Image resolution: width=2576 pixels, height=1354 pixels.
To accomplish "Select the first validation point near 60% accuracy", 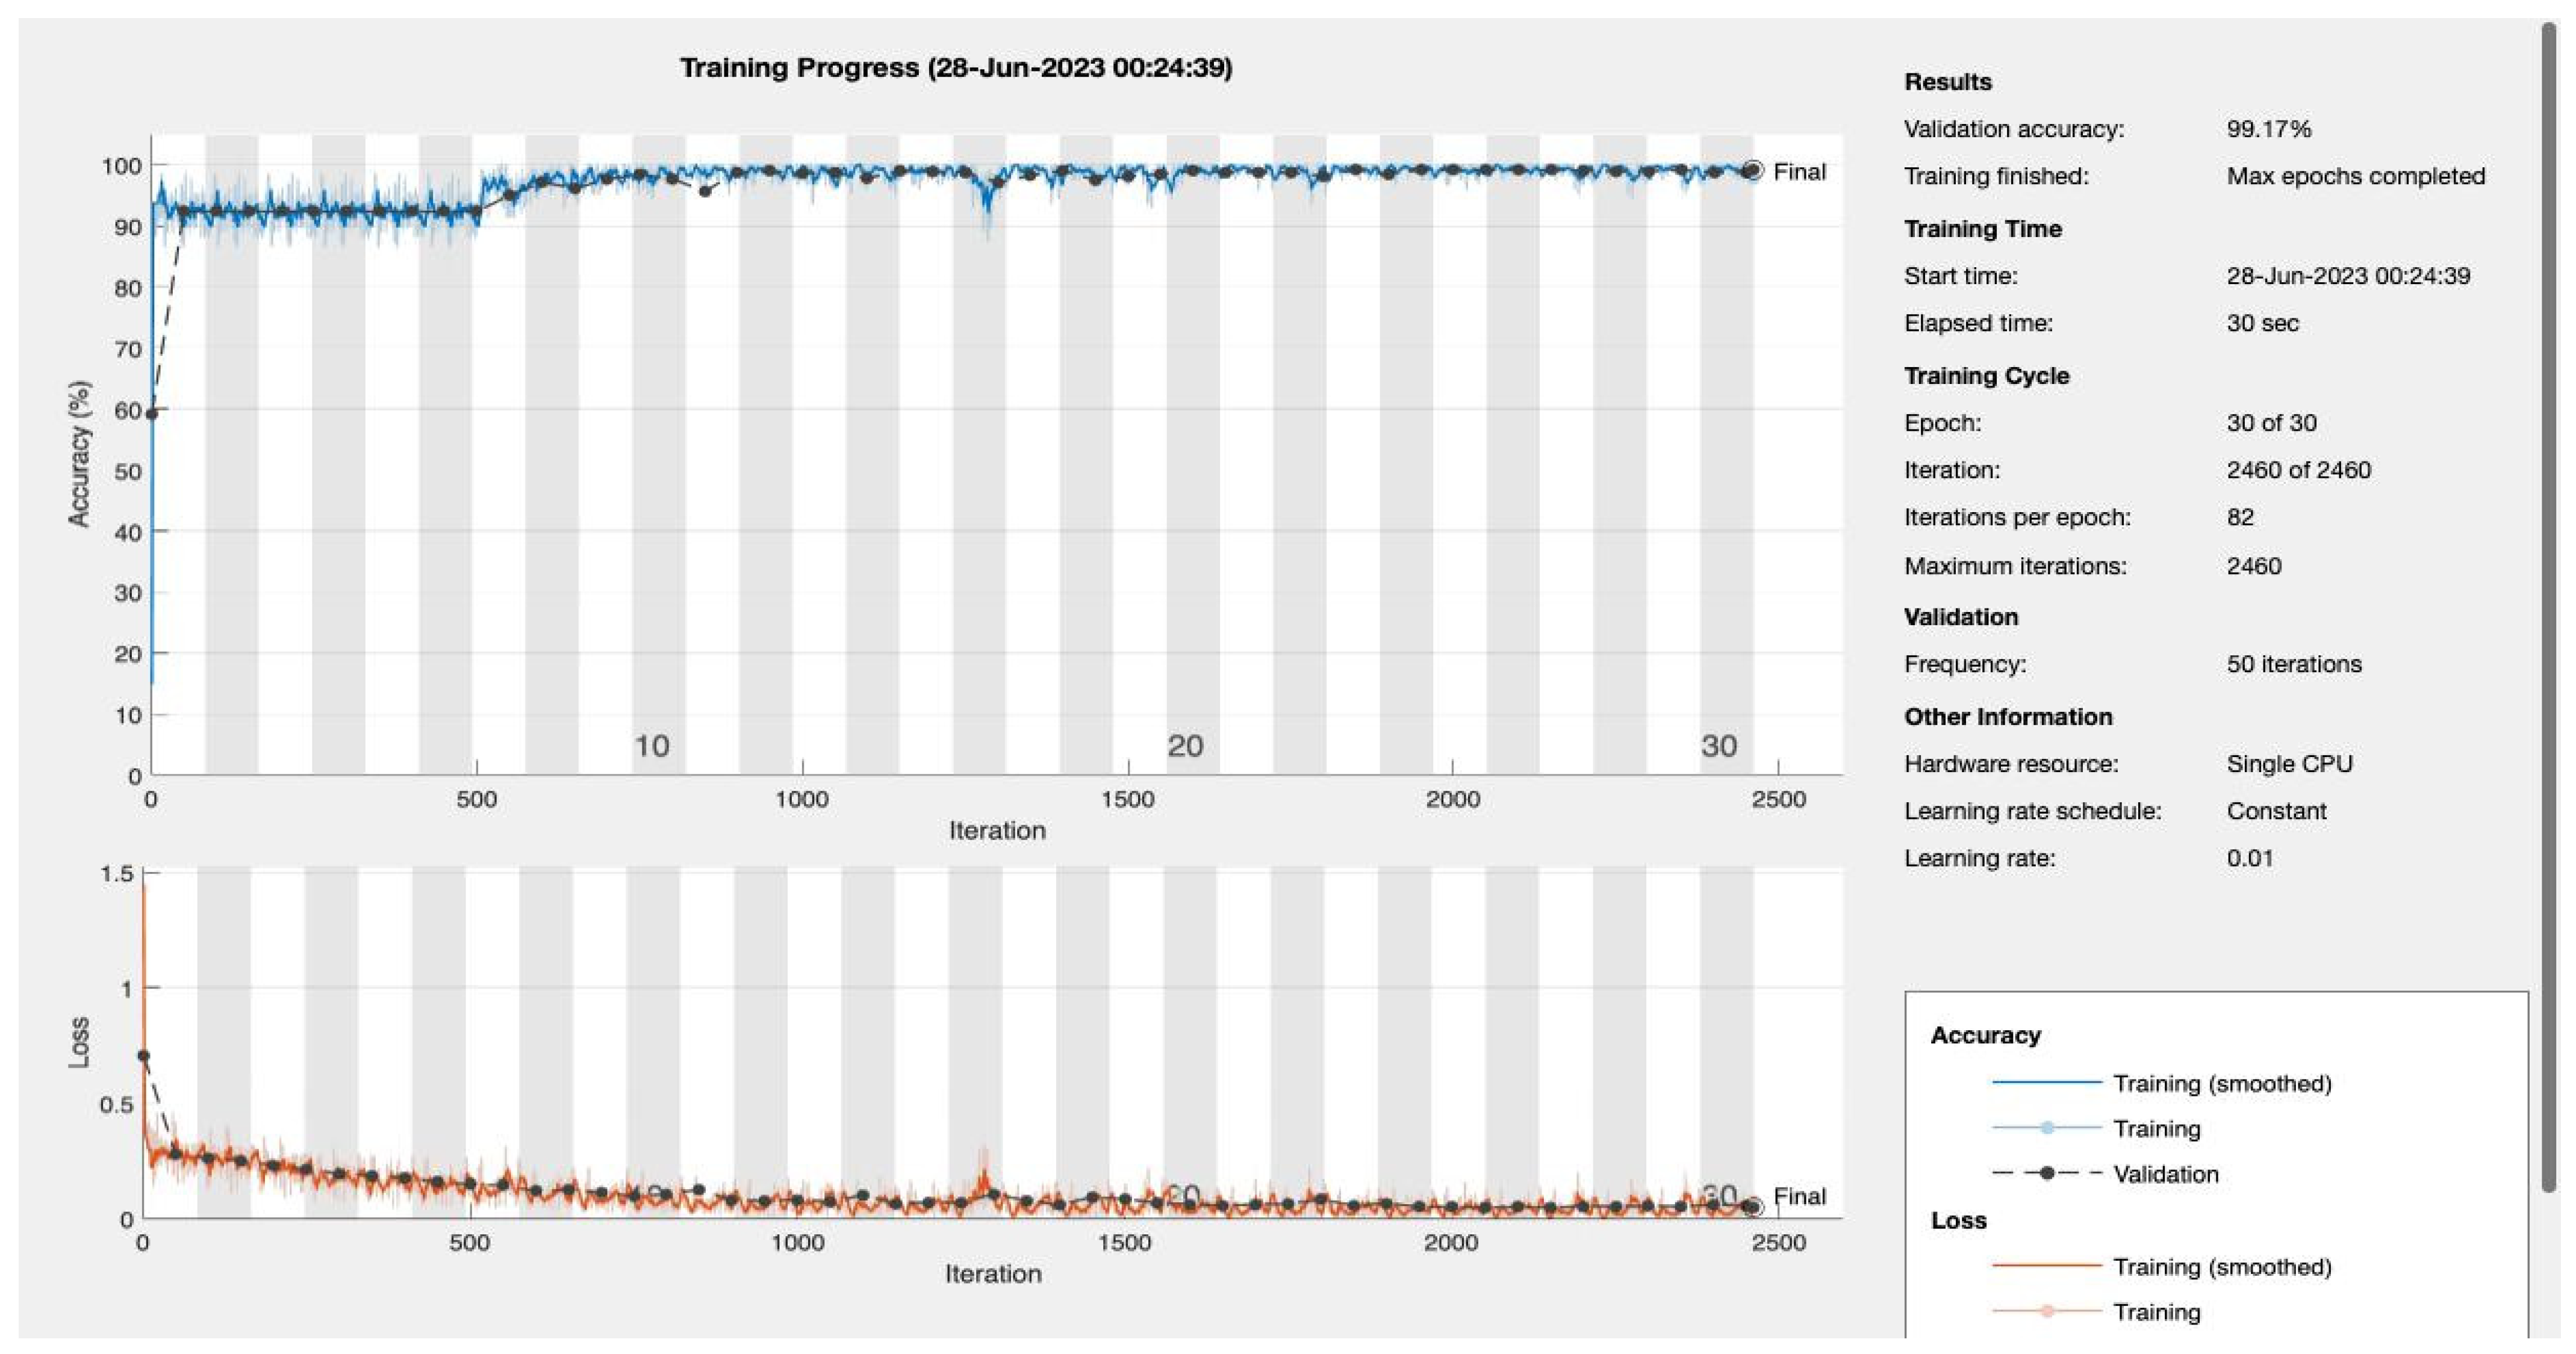I will tap(152, 413).
